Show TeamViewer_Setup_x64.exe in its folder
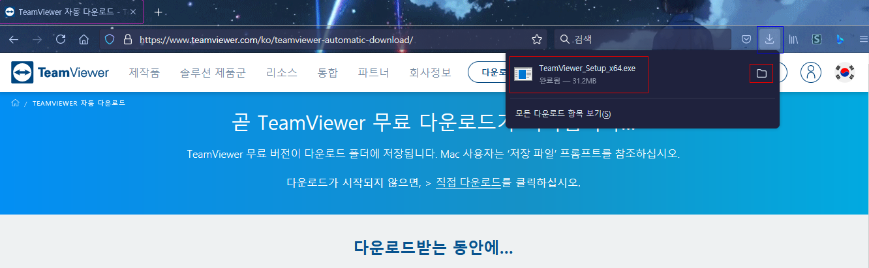Viewport: 869px width, 268px height. click(761, 74)
